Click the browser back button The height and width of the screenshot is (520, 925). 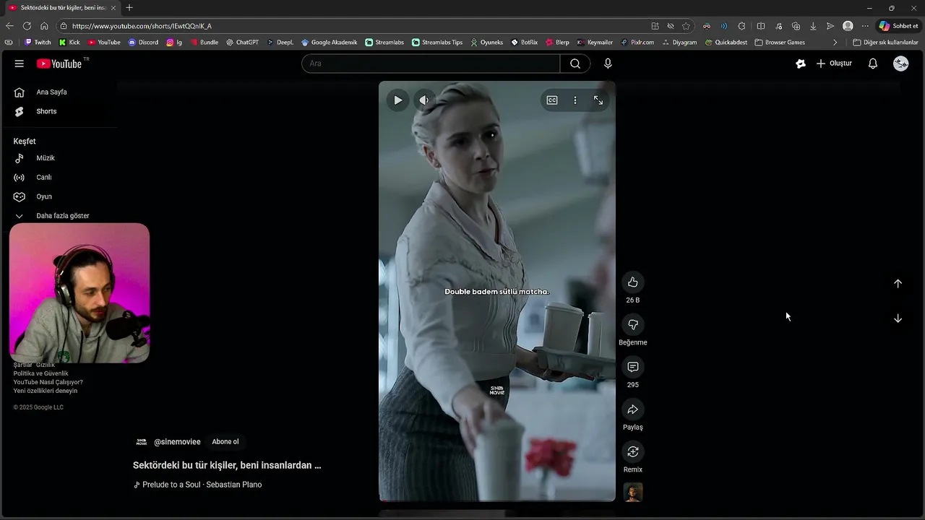[x=9, y=26]
